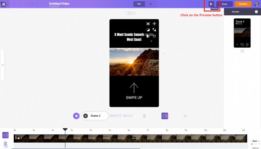Play the whole video with purple play button

point(76,116)
